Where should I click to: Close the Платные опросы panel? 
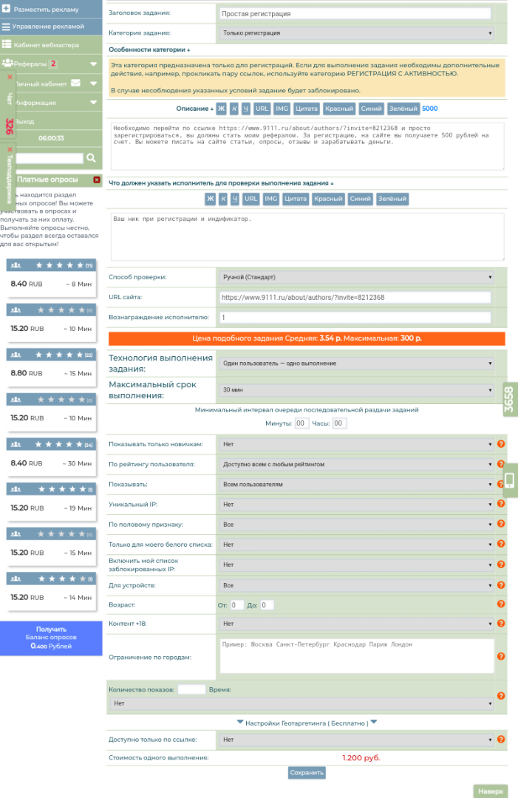(97, 180)
